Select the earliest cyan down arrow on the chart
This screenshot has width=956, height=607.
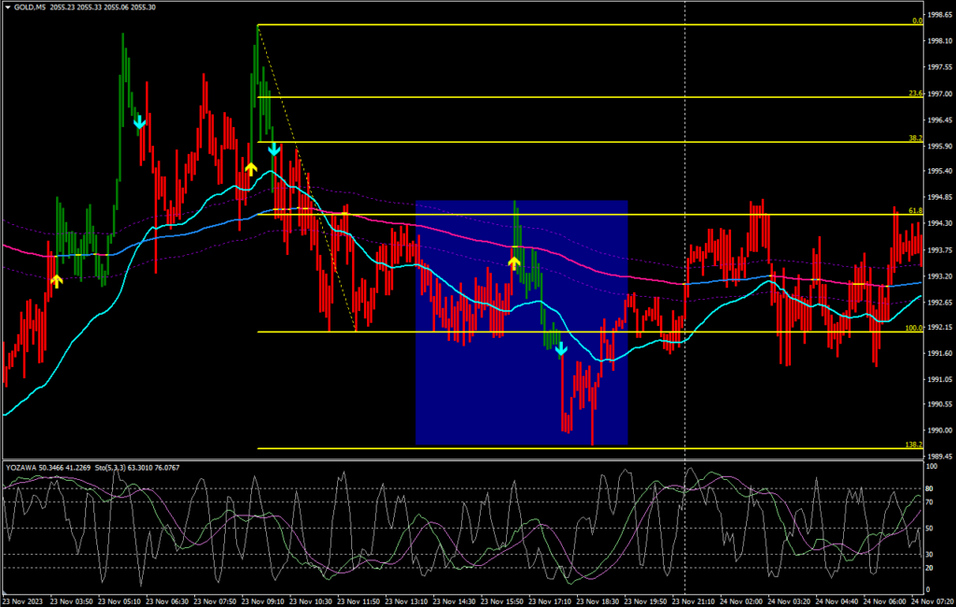(139, 121)
